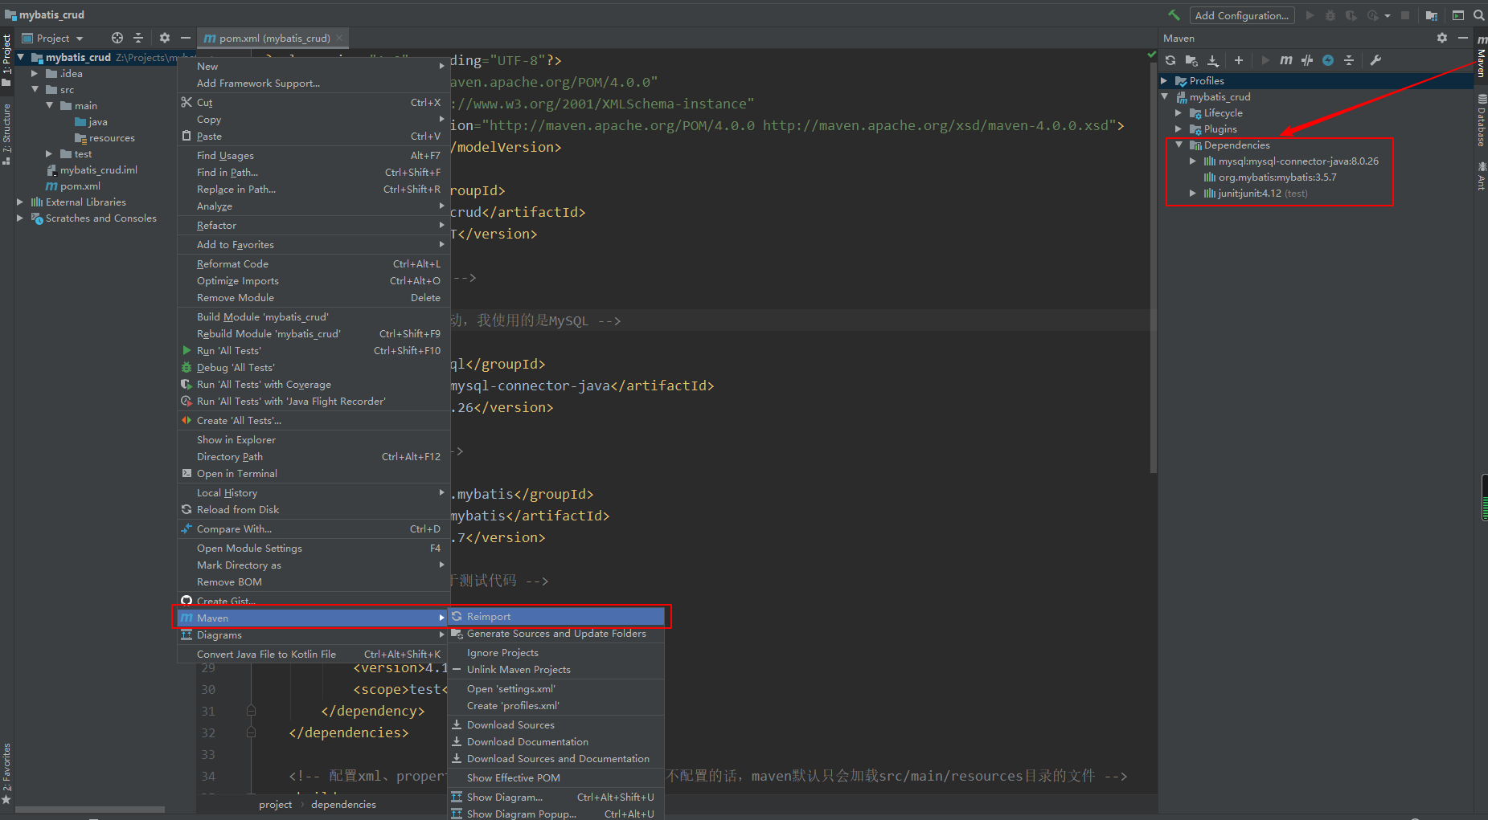This screenshot has width=1488, height=820.
Task: Choose Generate Sources and Update Folders menu item
Action: (556, 633)
